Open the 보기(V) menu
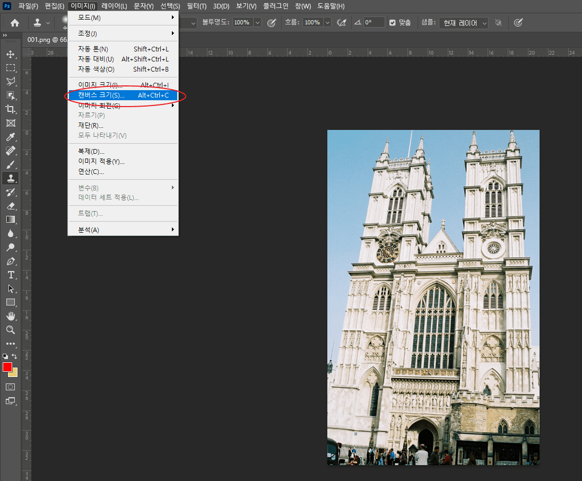The image size is (582, 481). (x=247, y=6)
